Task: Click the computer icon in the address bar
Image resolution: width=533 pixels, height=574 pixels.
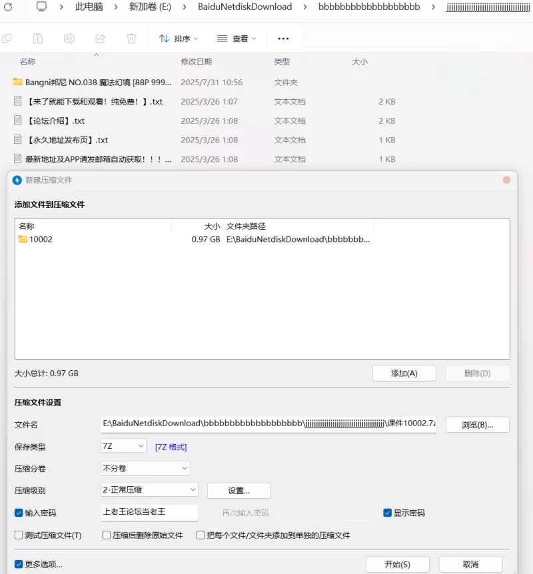Action: [x=41, y=7]
